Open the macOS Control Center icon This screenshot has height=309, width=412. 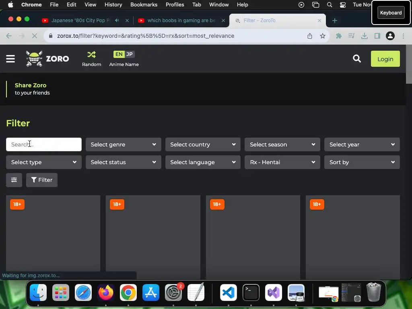click(x=343, y=5)
